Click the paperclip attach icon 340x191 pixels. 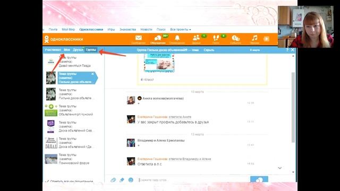point(113,180)
